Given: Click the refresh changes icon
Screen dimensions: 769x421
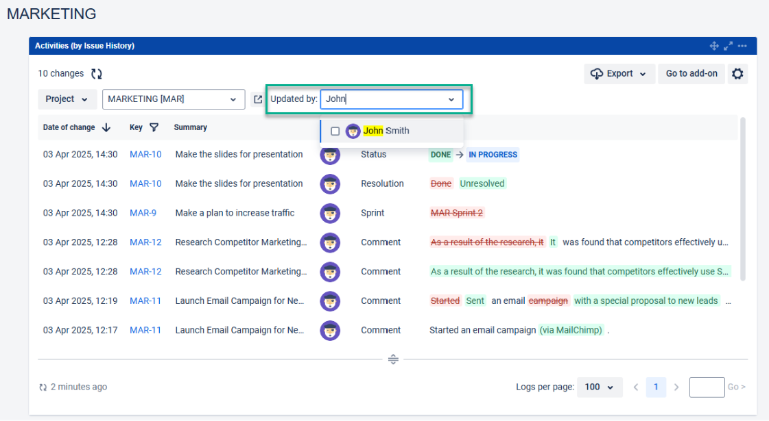Looking at the screenshot, I should pyautogui.click(x=97, y=74).
